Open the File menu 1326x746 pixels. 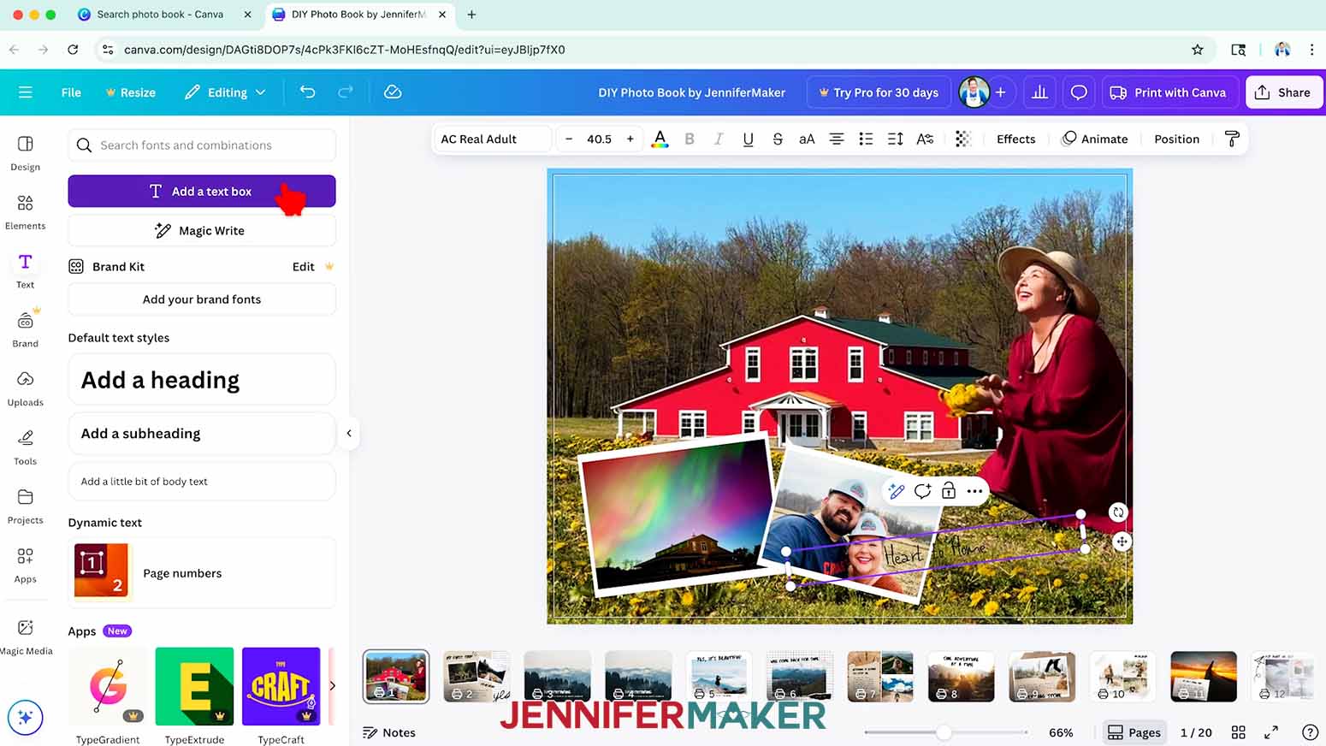click(71, 92)
